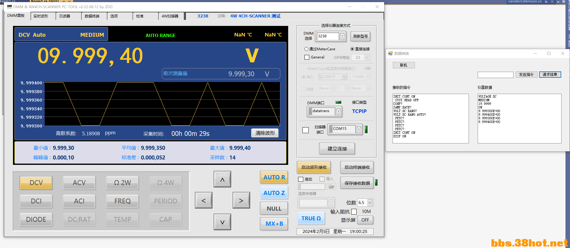This screenshot has height=248, width=570.
Task: Select the Ω 2W resistance button
Action: (122, 183)
